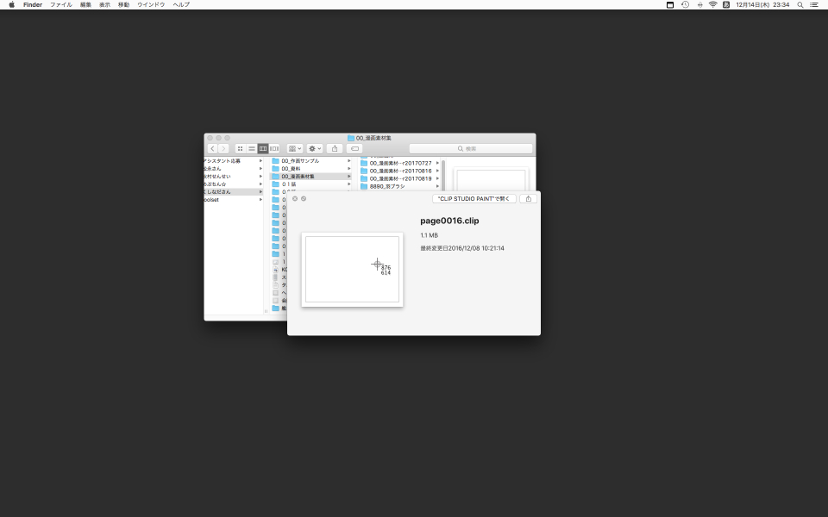Image resolution: width=828 pixels, height=517 pixels.
Task: Close the Quick Look preview panel
Action: 295,199
